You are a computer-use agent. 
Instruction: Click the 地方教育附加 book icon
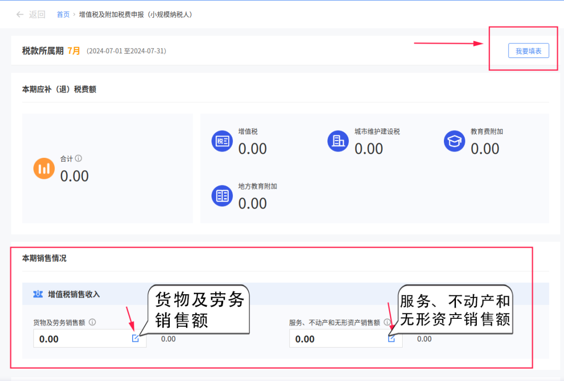click(x=222, y=195)
